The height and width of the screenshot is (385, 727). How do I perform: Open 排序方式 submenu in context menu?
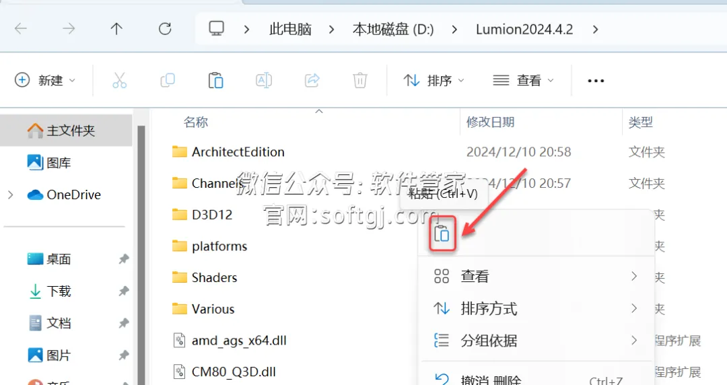click(536, 308)
